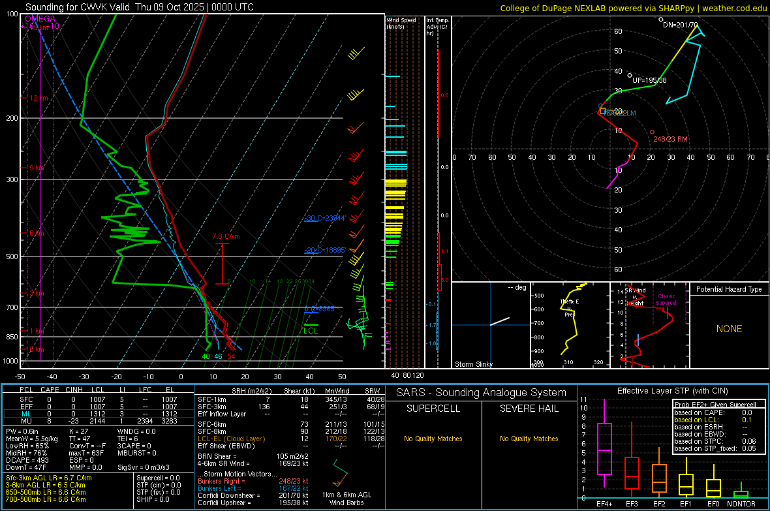Click the 'based on STPC:' row
This screenshot has height=511, width=770.
(715, 441)
